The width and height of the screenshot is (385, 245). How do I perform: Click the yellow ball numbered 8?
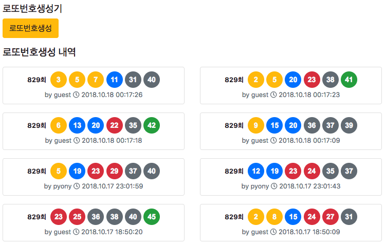click(x=274, y=217)
